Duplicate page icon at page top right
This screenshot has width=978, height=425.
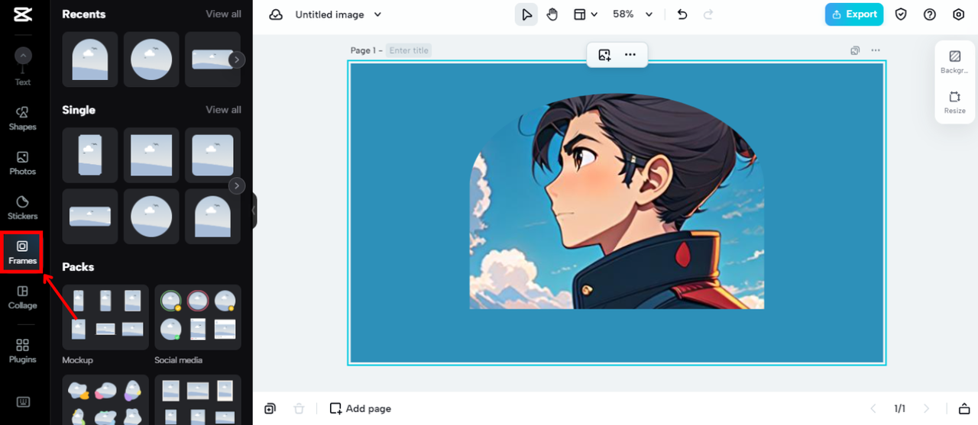click(855, 50)
